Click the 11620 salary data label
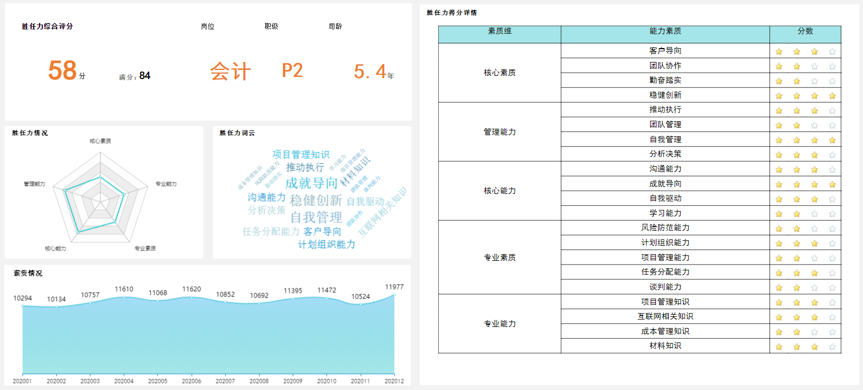This screenshot has width=863, height=390. [192, 289]
